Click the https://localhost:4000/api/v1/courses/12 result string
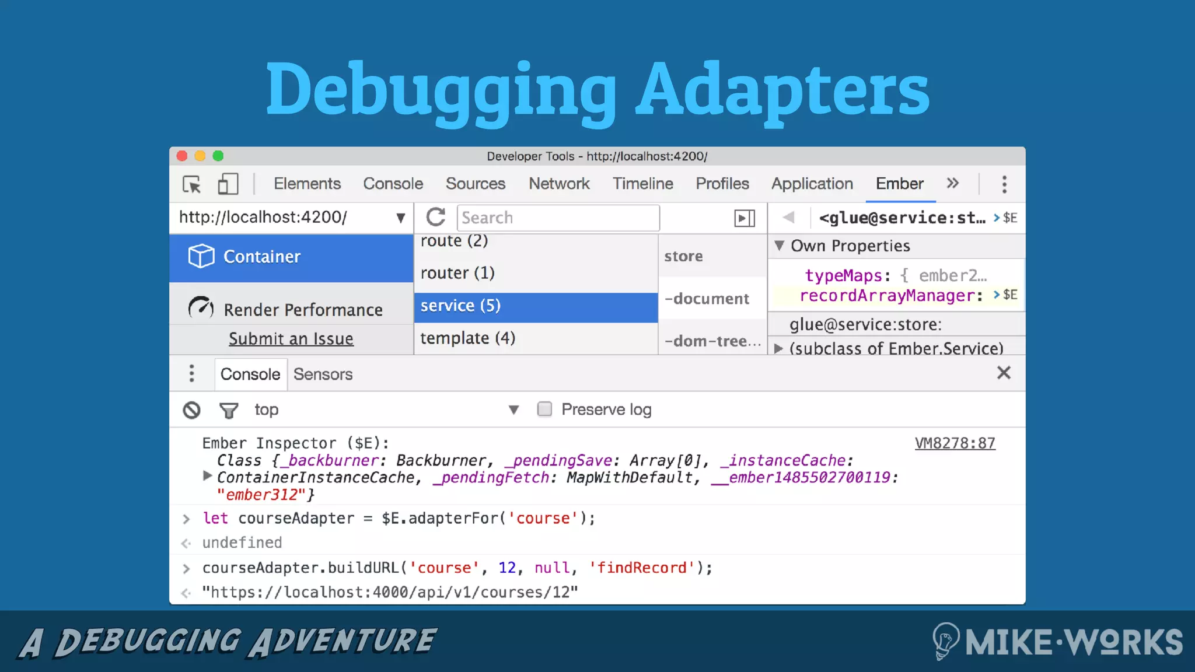This screenshot has width=1195, height=672. click(390, 593)
